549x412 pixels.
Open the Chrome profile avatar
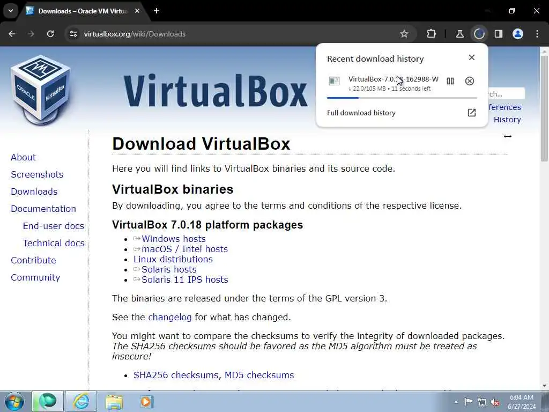(518, 34)
